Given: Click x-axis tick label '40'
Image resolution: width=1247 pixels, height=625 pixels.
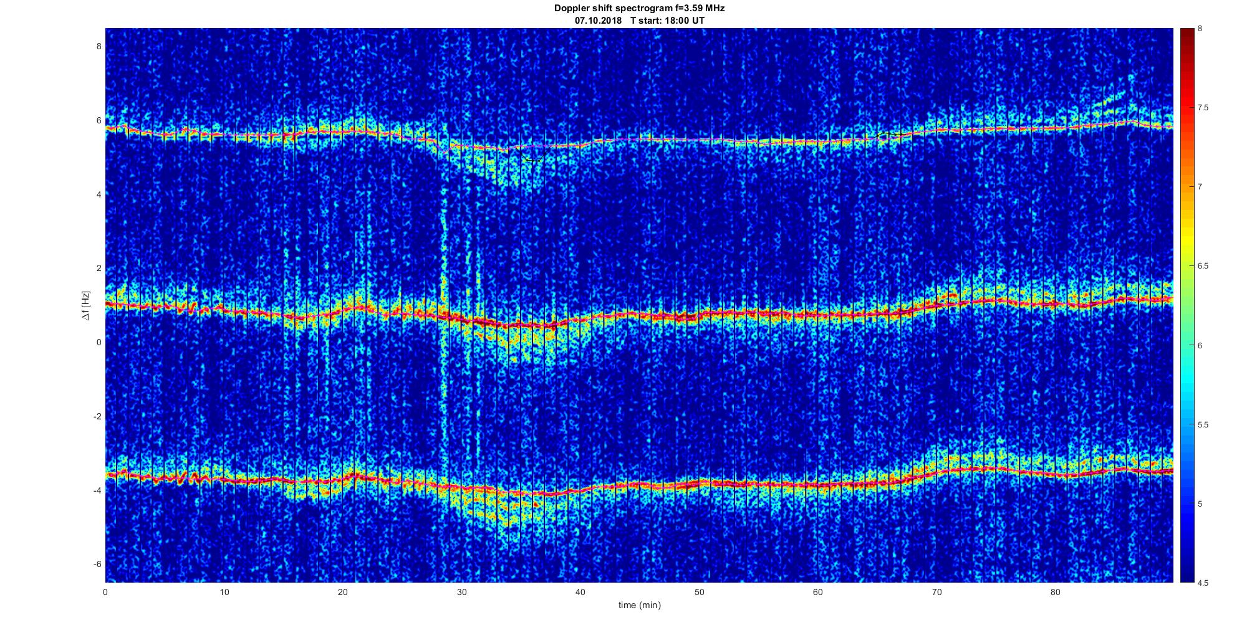Looking at the screenshot, I should [x=580, y=591].
